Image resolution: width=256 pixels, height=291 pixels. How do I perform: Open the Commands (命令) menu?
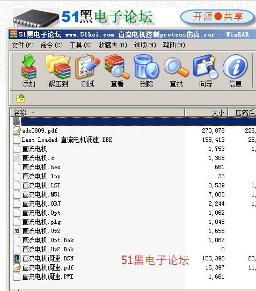(x=52, y=45)
